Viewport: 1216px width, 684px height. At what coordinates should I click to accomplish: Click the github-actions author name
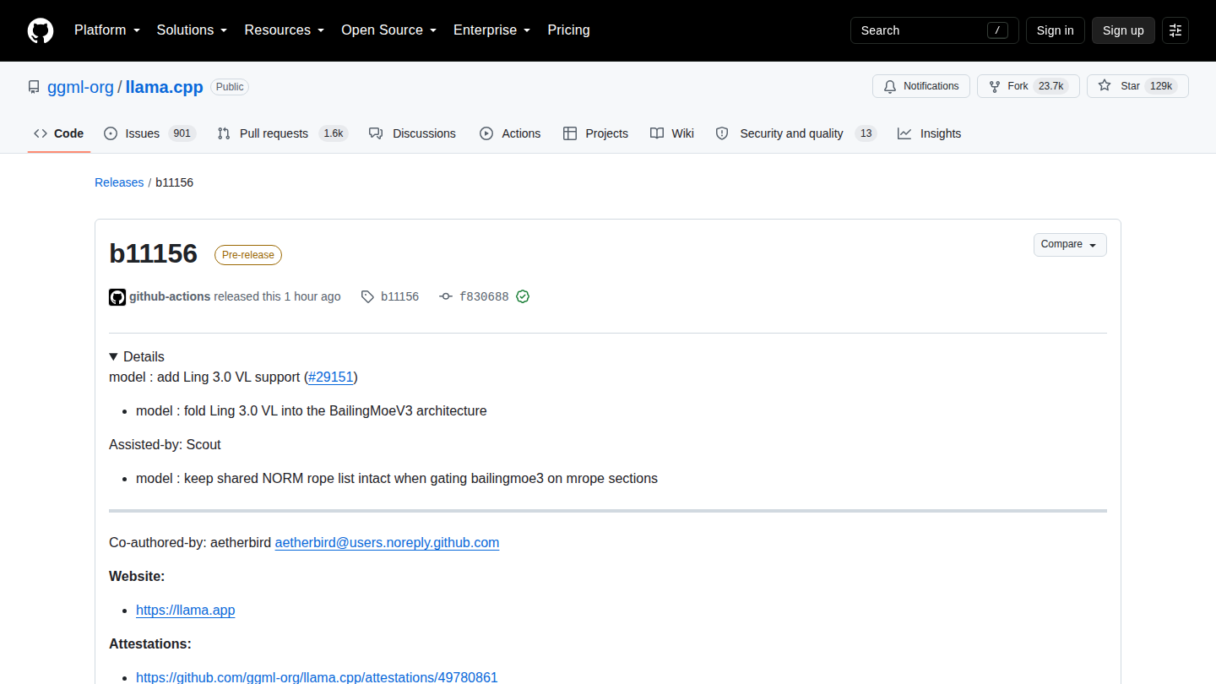coord(170,296)
